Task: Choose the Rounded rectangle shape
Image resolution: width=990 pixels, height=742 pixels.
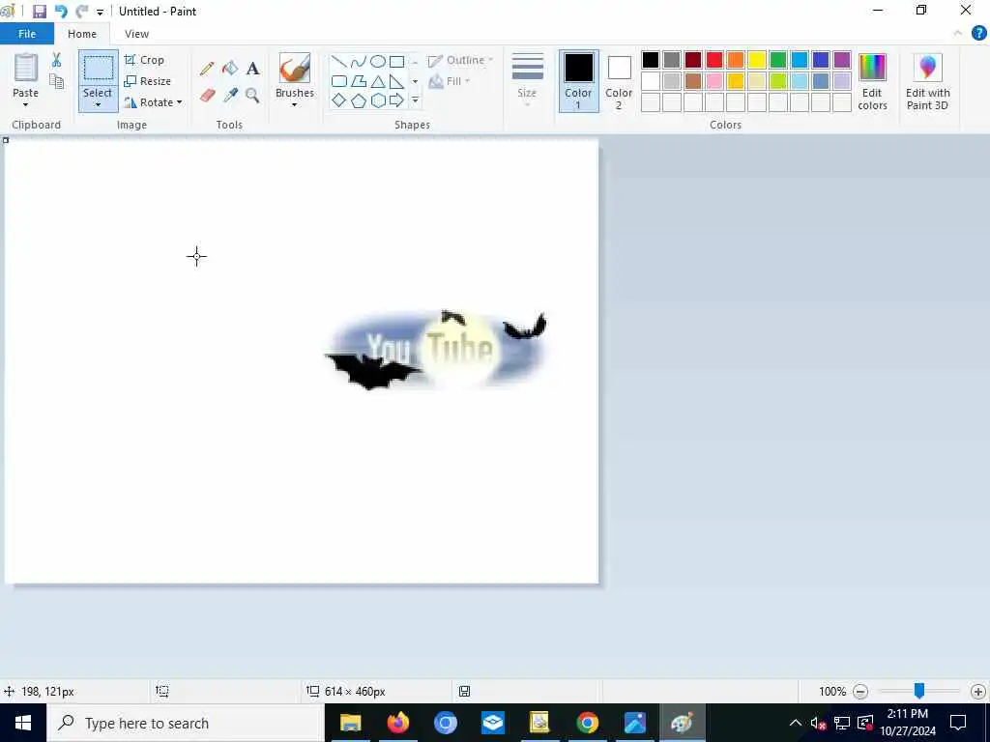Action: (x=339, y=81)
